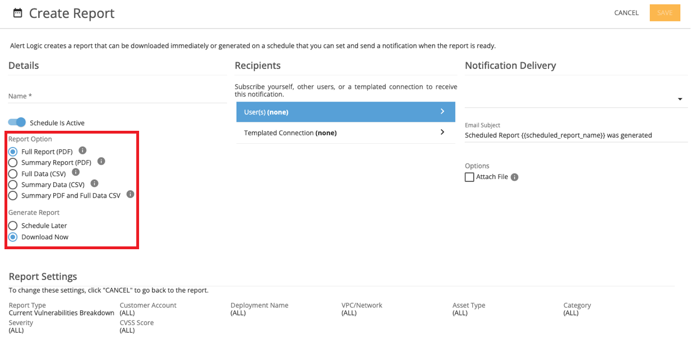692x348 pixels.
Task: Choose Schedule Later under Generate Report
Action: pos(12,225)
